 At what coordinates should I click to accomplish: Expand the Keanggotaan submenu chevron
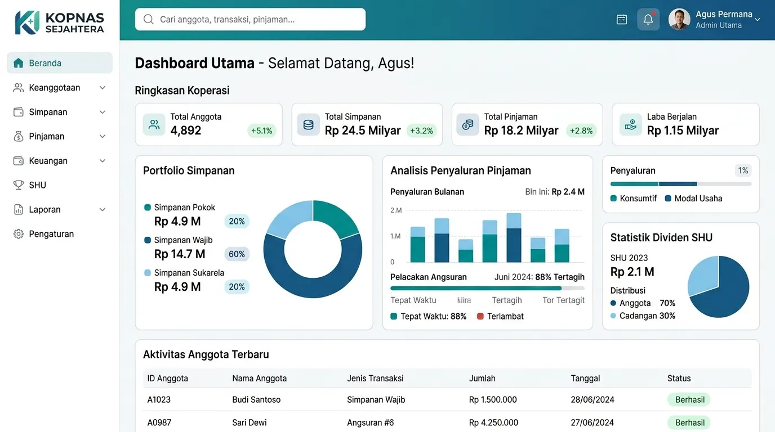click(103, 88)
